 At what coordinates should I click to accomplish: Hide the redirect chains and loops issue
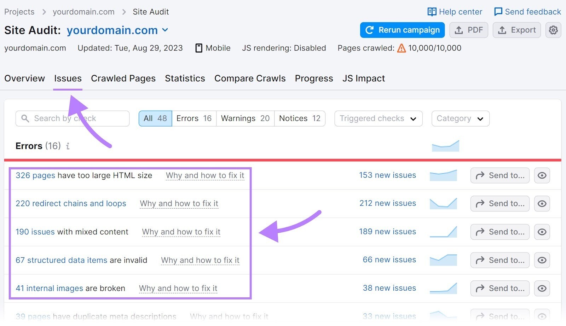pos(542,204)
